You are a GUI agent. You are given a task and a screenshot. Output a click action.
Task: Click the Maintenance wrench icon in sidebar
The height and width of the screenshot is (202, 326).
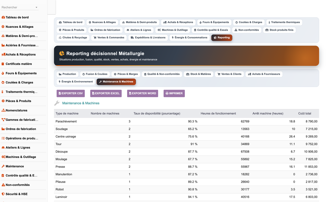point(3,166)
